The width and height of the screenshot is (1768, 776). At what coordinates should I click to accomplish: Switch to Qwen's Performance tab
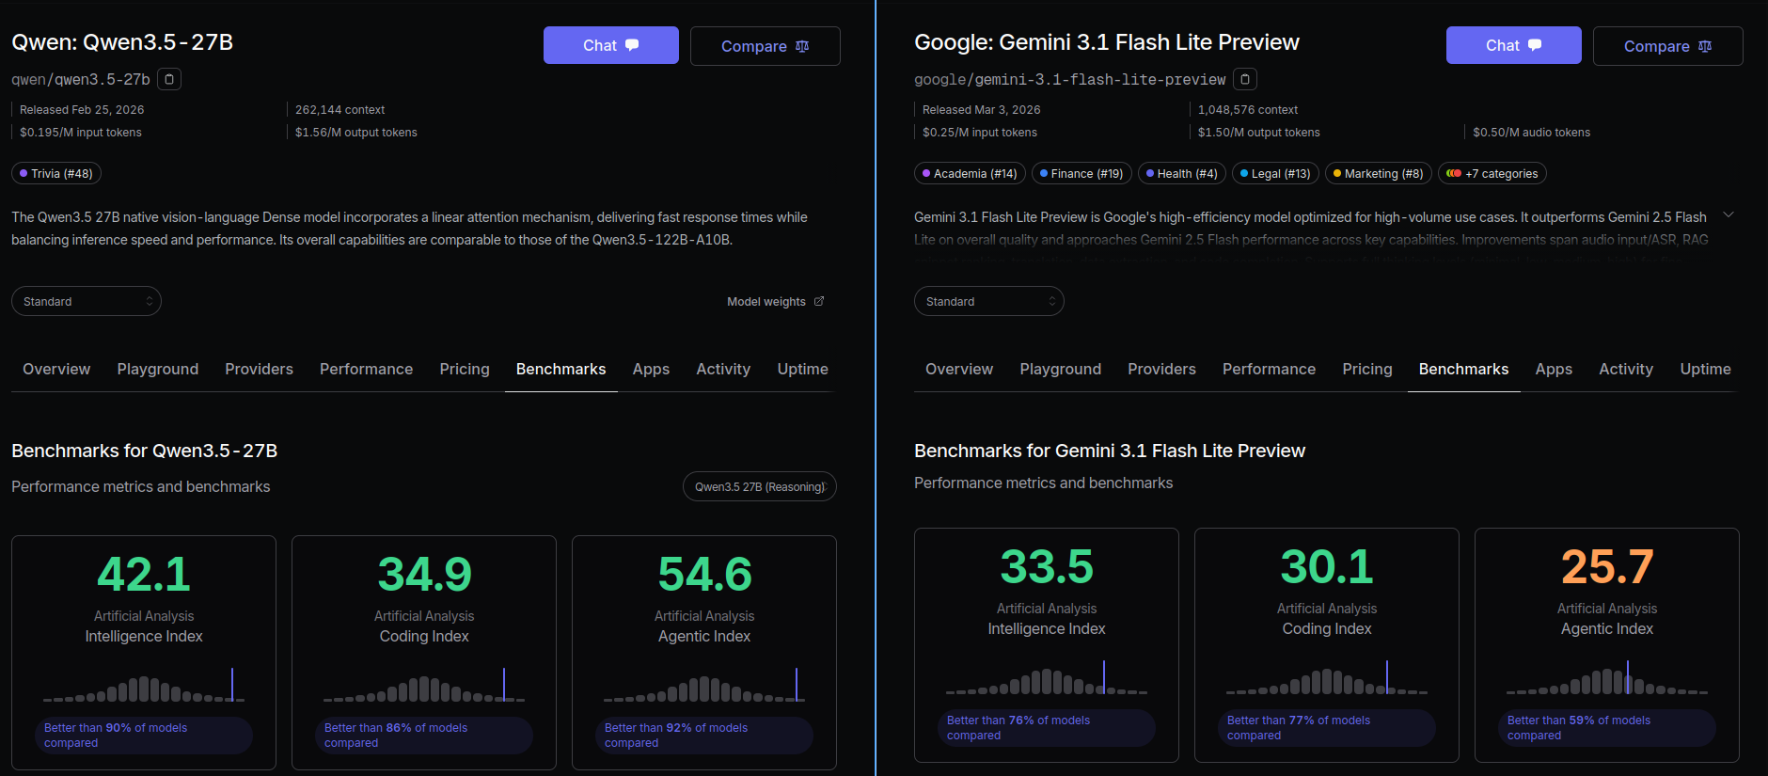click(366, 370)
